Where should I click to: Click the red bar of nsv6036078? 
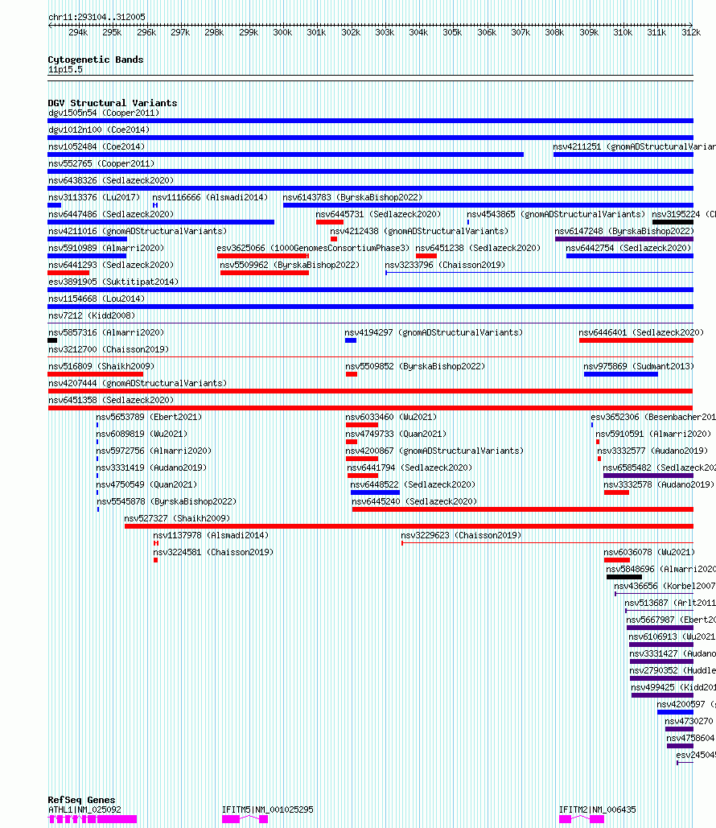[617, 560]
